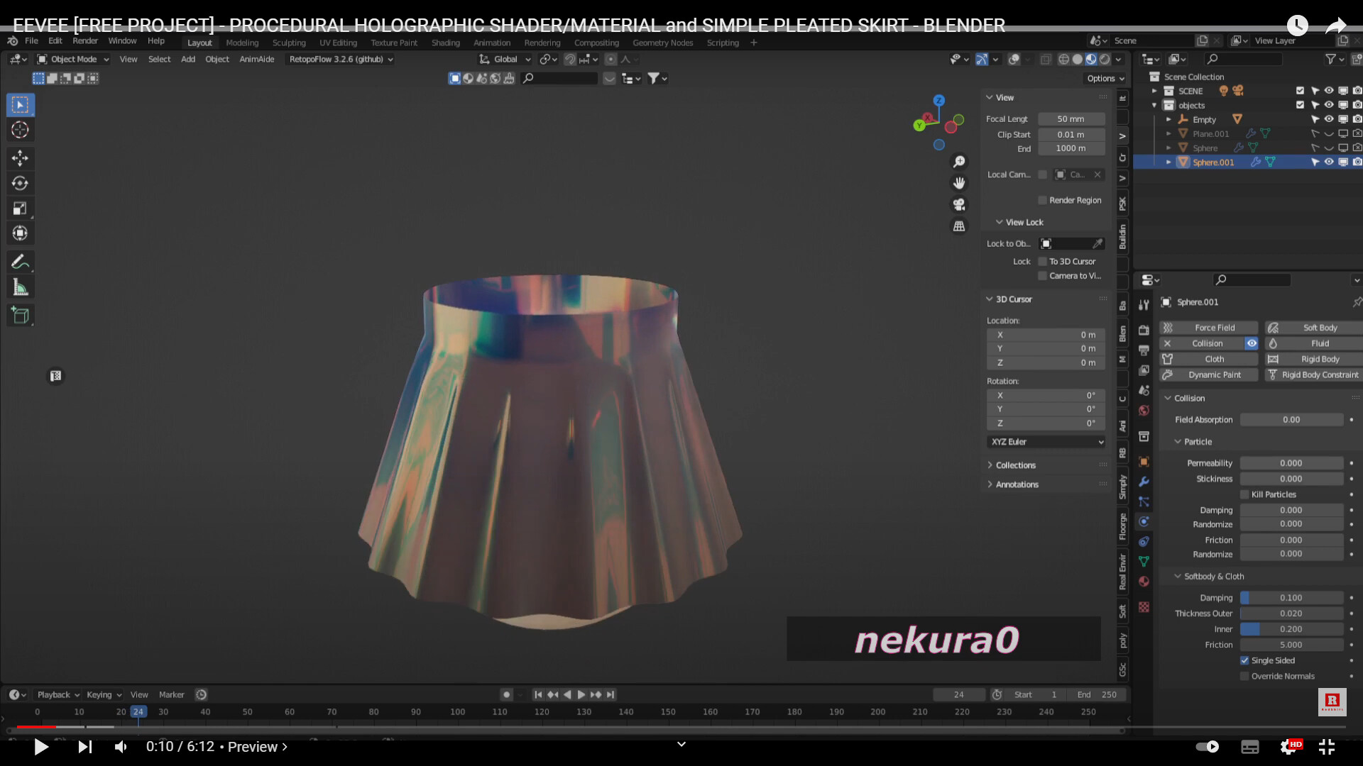Open the Object Mode dropdown
The width and height of the screenshot is (1363, 766).
(71, 59)
